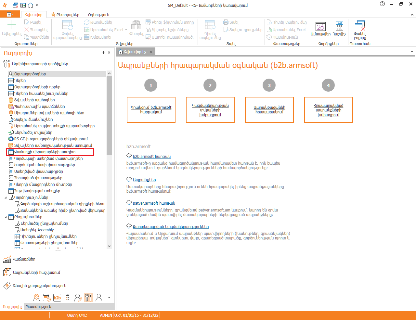Viewport: 416px width, 320px height.
Task: Open the patver.armsoft հարթակ link
Action: pos(154,203)
